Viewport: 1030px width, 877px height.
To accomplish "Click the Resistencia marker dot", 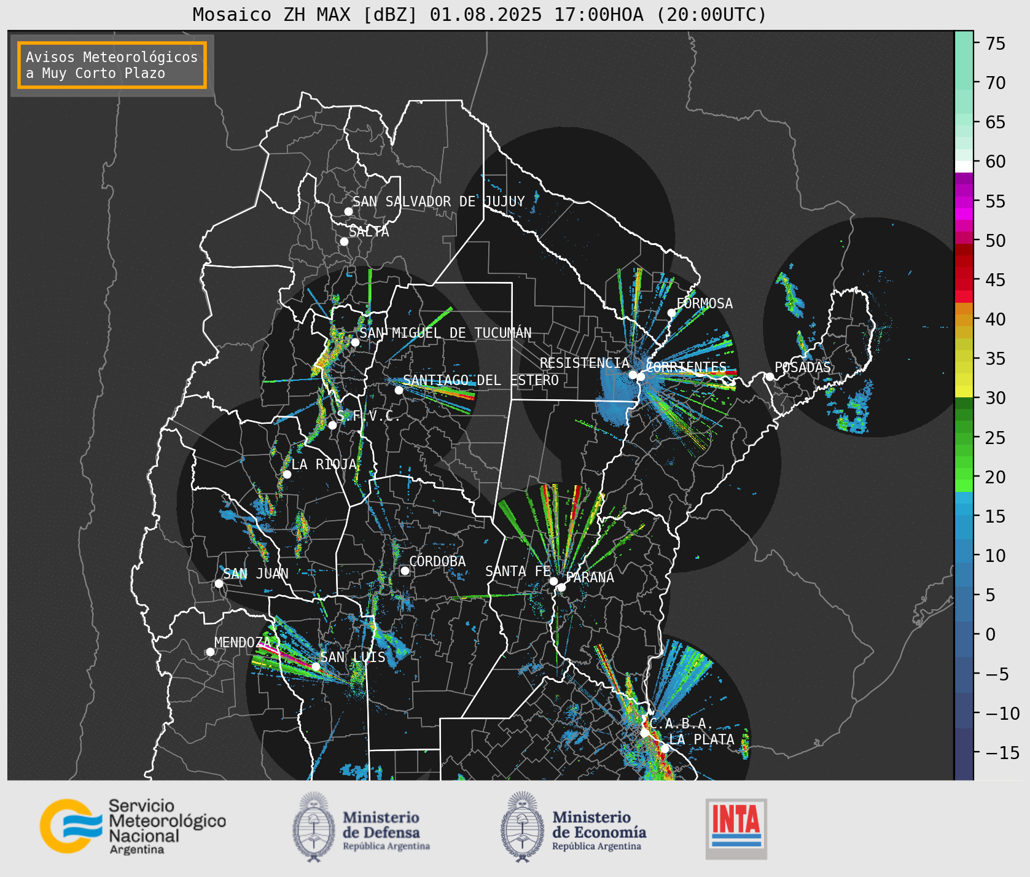I will point(633,375).
